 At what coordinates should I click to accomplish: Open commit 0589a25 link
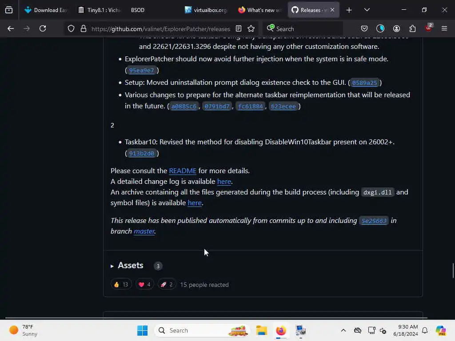coord(364,83)
